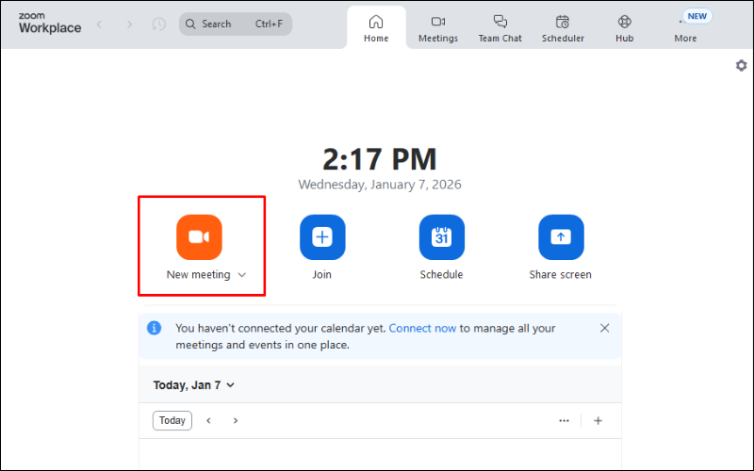Click the New meeting label
754x471 pixels.
pos(198,275)
